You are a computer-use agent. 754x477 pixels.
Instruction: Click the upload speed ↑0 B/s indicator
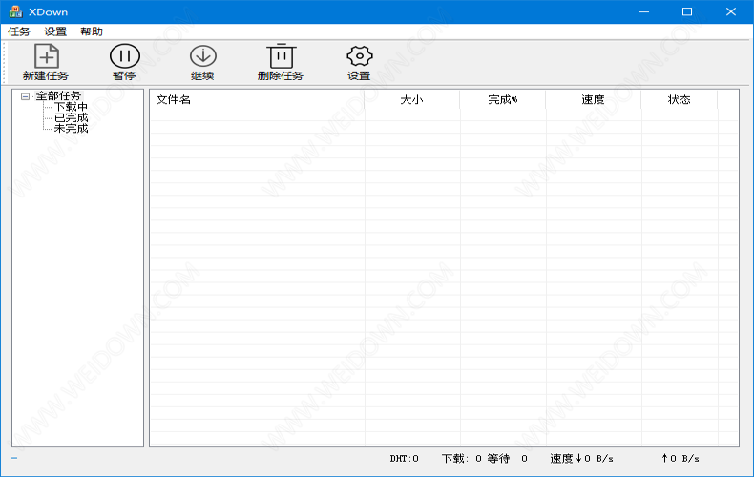point(681,459)
